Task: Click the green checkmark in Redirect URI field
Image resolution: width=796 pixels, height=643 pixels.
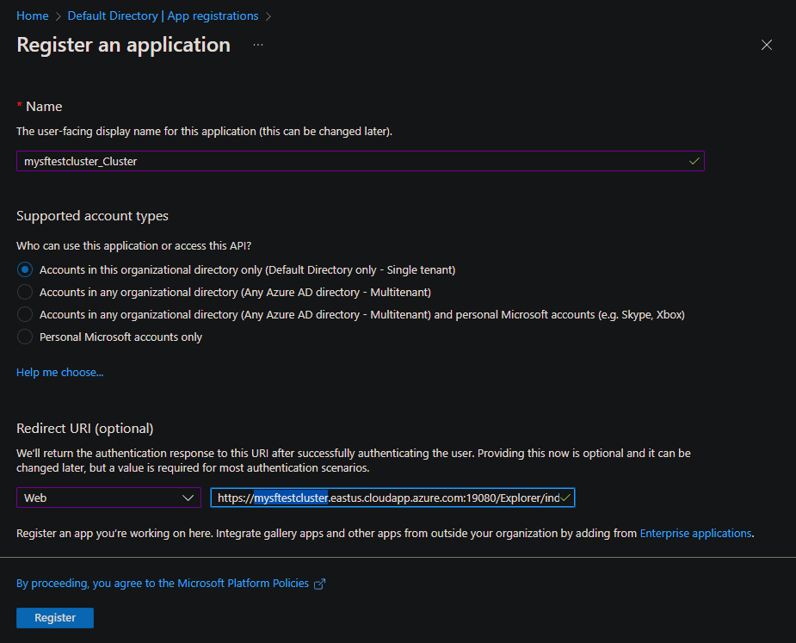Action: tap(566, 498)
